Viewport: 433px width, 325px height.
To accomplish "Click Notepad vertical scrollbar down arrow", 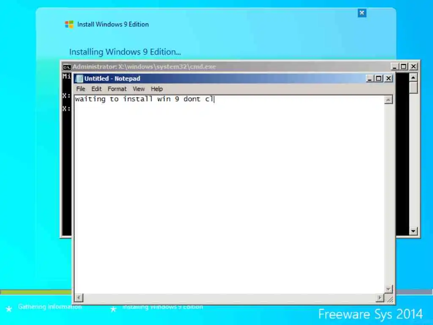I will tap(388, 289).
